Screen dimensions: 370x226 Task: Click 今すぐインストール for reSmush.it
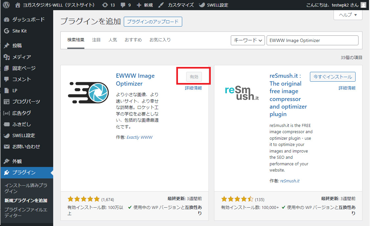pos(333,77)
